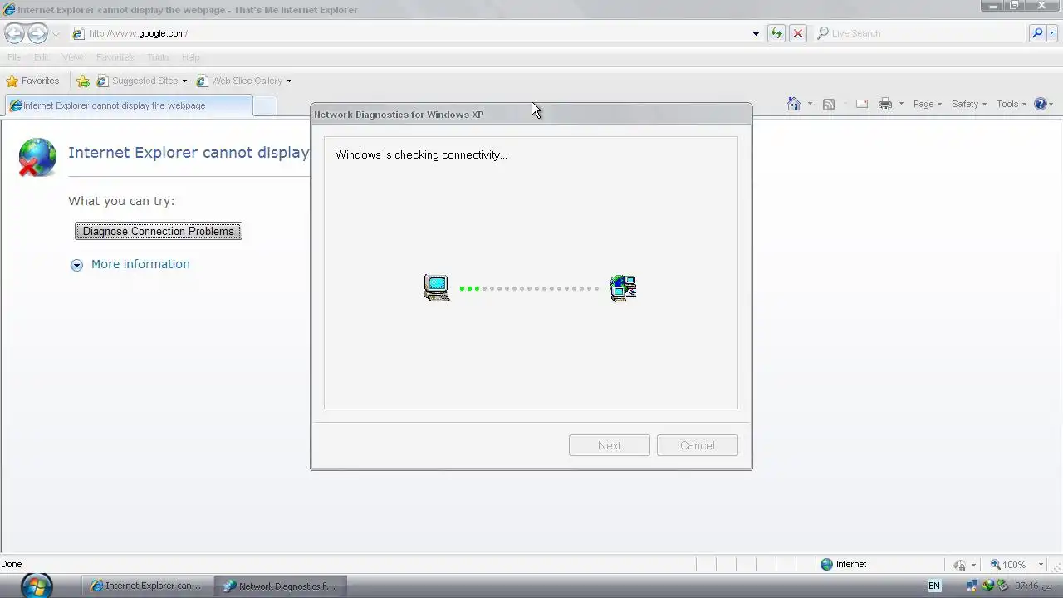Open the Edit menu
1063x598 pixels.
(42, 57)
